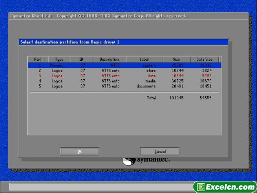
Task: Click the Size column header
Action: coord(176,59)
